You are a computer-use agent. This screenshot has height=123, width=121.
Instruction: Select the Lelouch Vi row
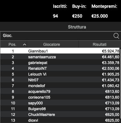(60, 74)
